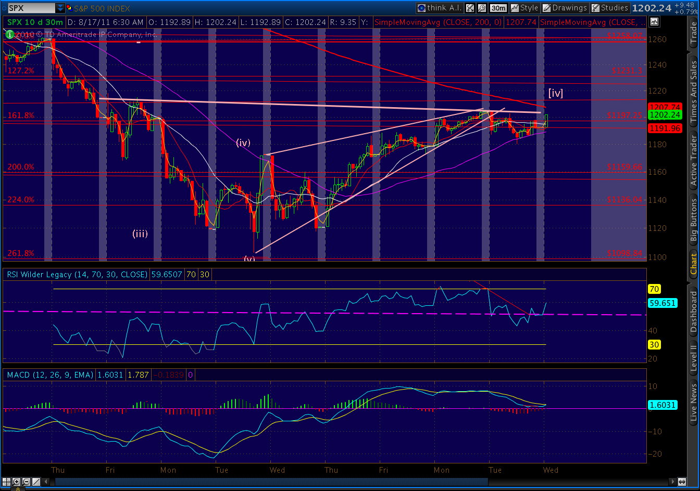The width and height of the screenshot is (700, 491).
Task: Select the Chart side tab
Action: click(x=693, y=263)
